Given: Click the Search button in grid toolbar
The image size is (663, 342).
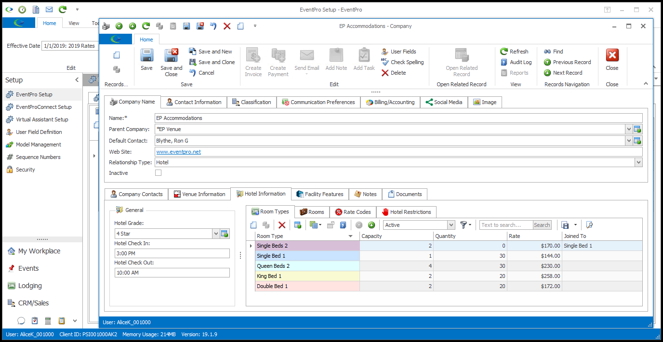Looking at the screenshot, I should pyautogui.click(x=542, y=225).
